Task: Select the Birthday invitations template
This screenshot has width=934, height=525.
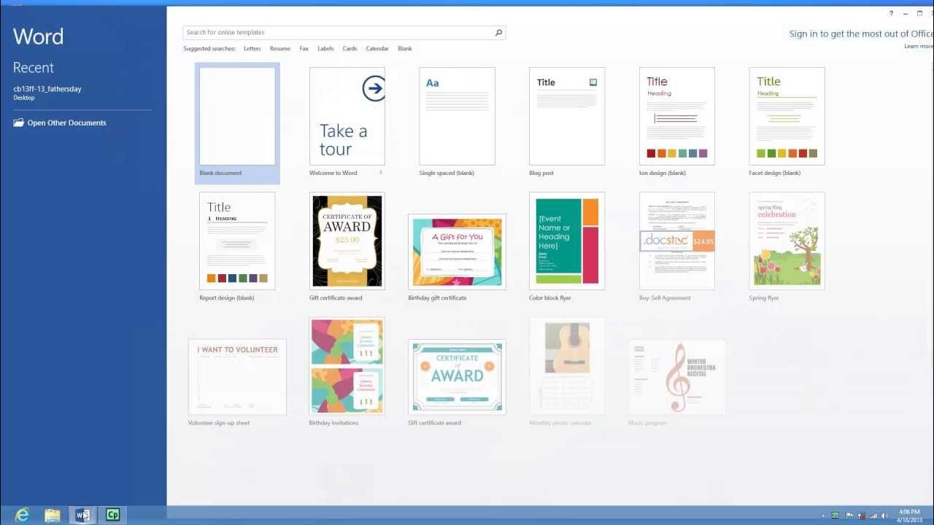Action: tap(347, 372)
